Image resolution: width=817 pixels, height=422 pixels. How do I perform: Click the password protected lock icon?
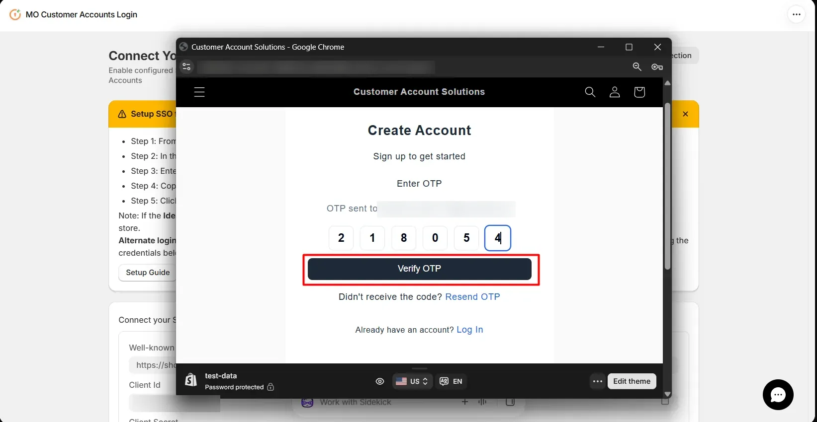(x=271, y=387)
